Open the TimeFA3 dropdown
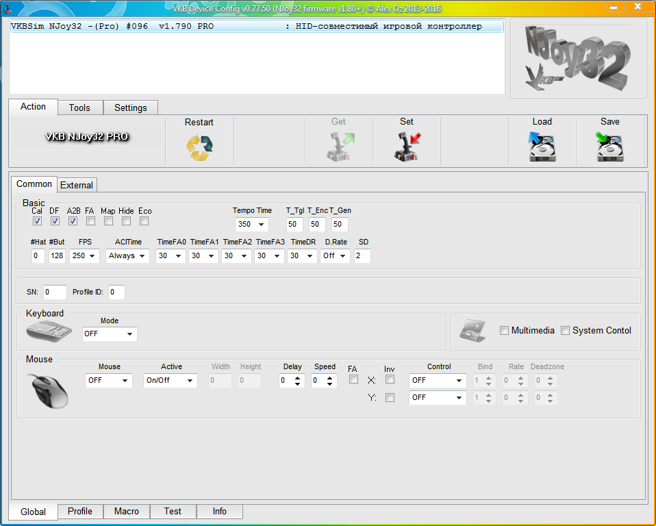656x526 pixels. coord(269,255)
